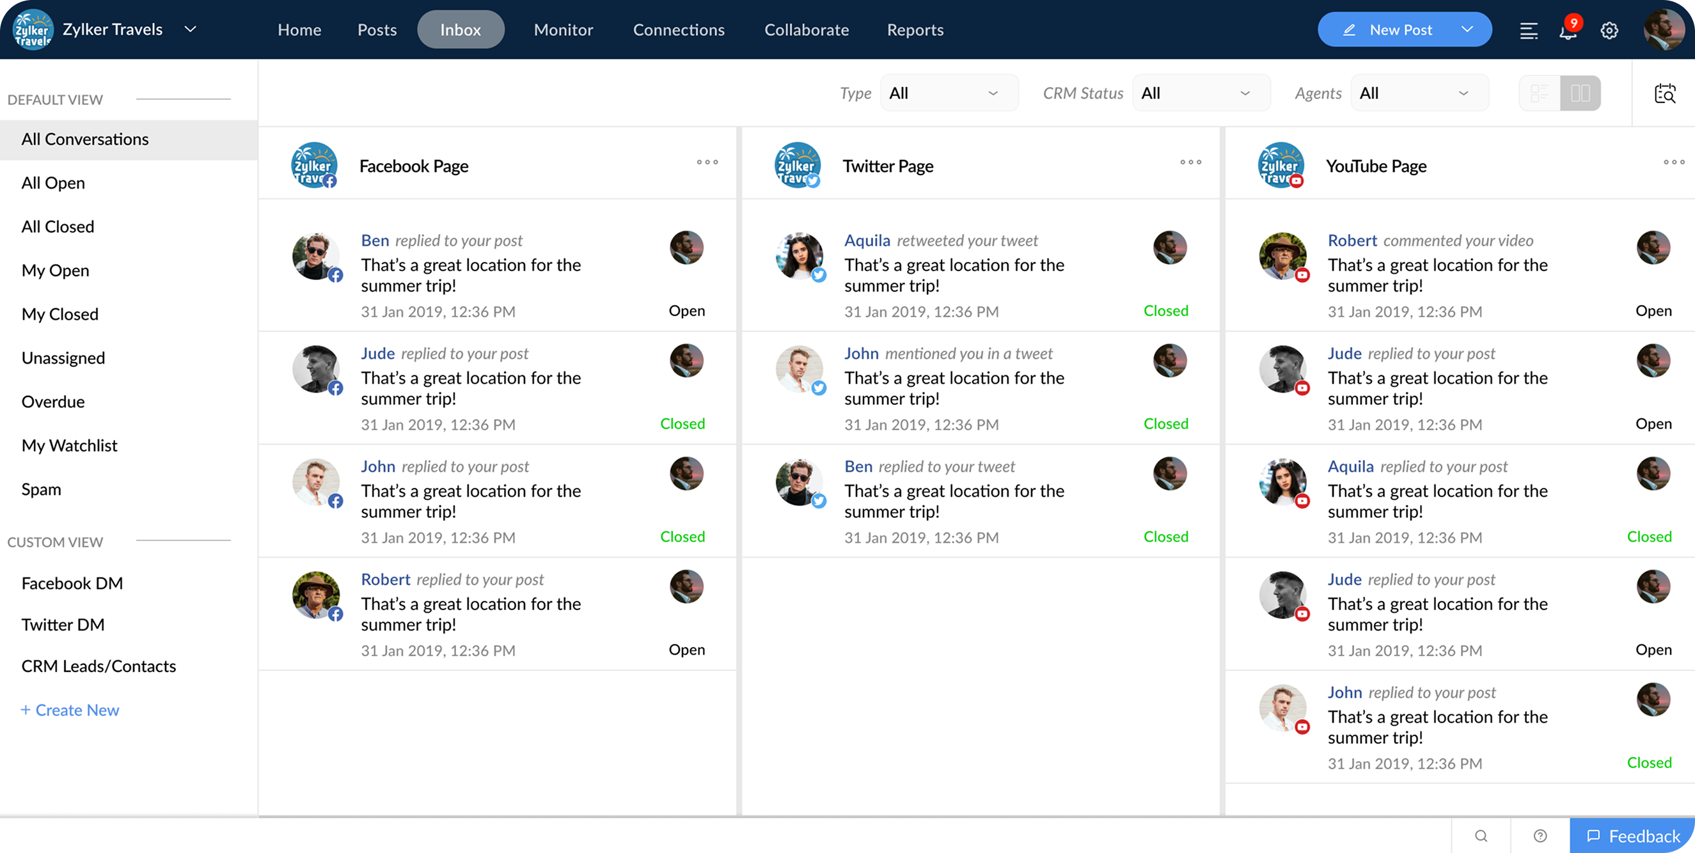Expand the Type filter dropdown
This screenshot has width=1695, height=853.
[949, 93]
